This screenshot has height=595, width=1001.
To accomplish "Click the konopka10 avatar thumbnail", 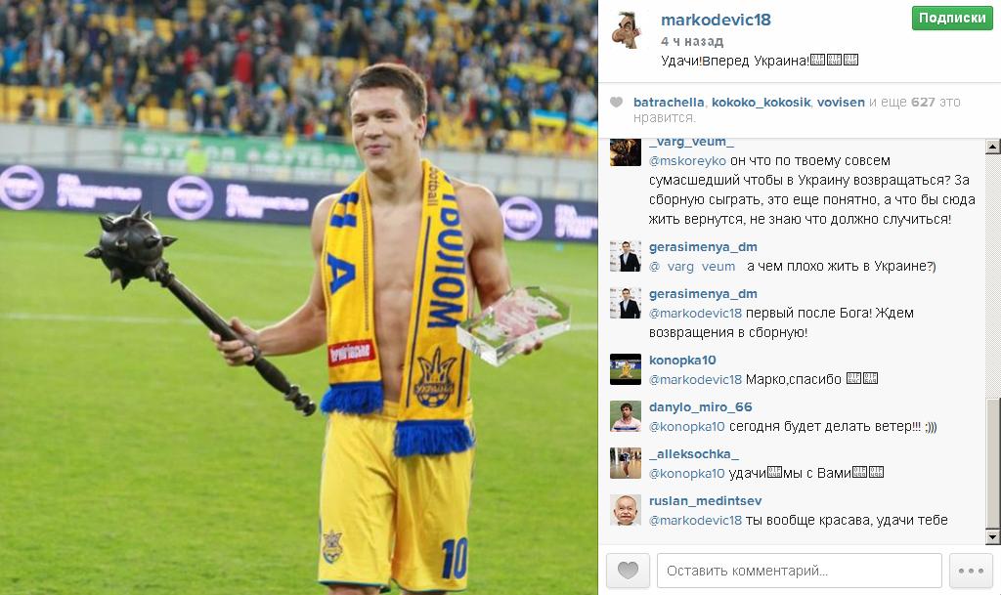I will 626,369.
